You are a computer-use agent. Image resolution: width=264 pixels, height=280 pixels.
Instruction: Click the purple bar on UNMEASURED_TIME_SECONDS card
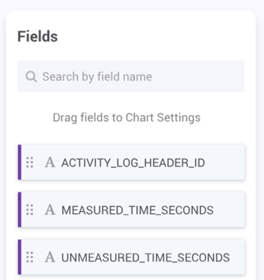tap(20, 257)
